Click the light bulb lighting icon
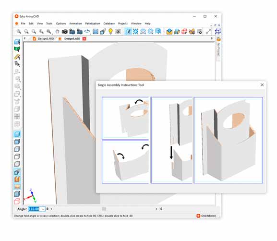The image size is (277, 241). coord(110,32)
